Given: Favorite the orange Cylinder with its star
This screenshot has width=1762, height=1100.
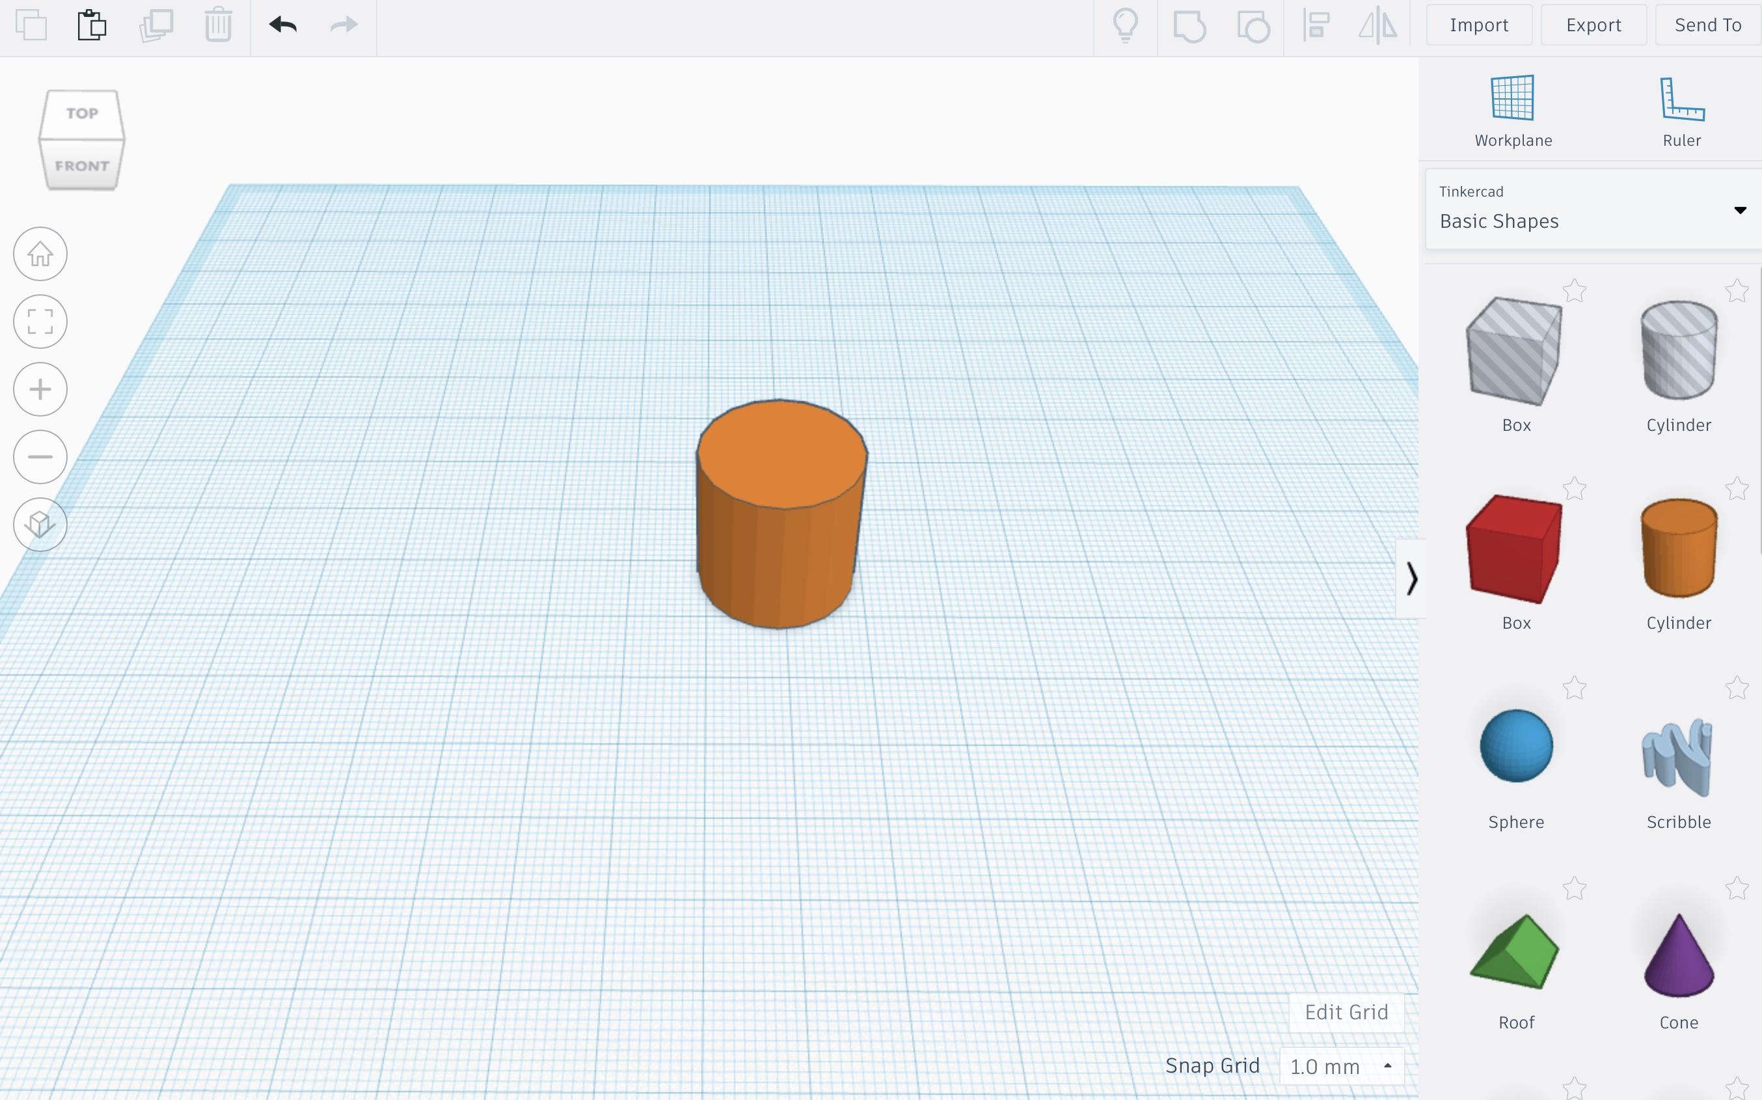Looking at the screenshot, I should pyautogui.click(x=1737, y=489).
